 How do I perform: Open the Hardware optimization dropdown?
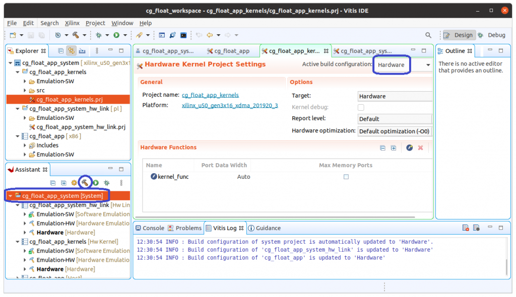(x=395, y=131)
